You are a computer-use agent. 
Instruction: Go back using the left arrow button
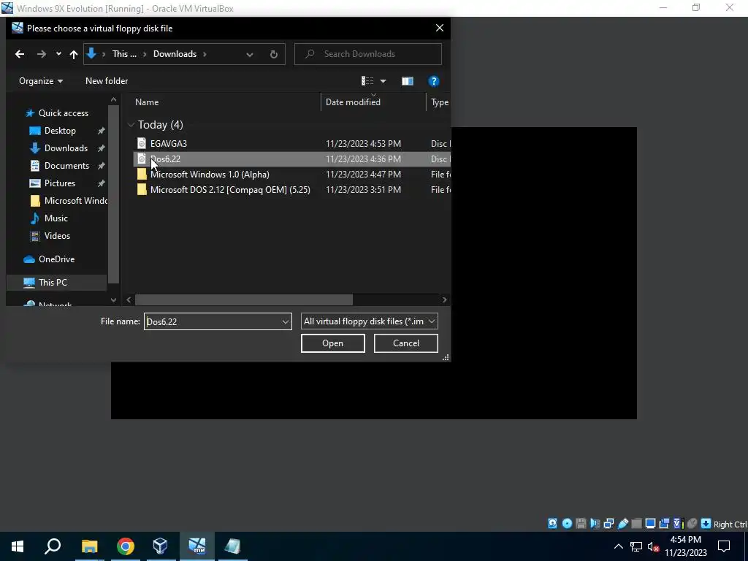coord(20,54)
